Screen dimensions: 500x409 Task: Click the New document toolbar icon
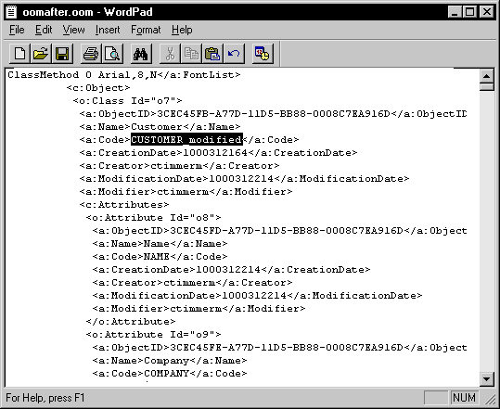pos(20,54)
